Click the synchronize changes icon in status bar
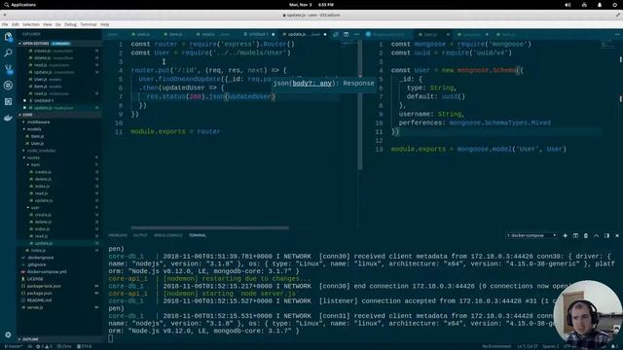This screenshot has height=350, width=623. pyautogui.click(x=30, y=346)
